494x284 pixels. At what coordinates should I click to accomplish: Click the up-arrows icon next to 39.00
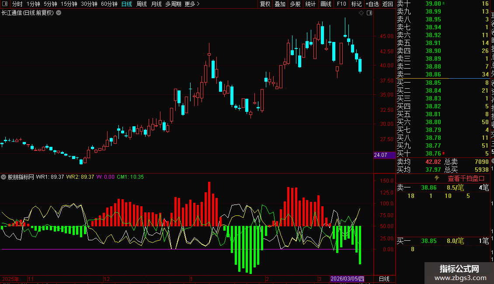coord(444,3)
